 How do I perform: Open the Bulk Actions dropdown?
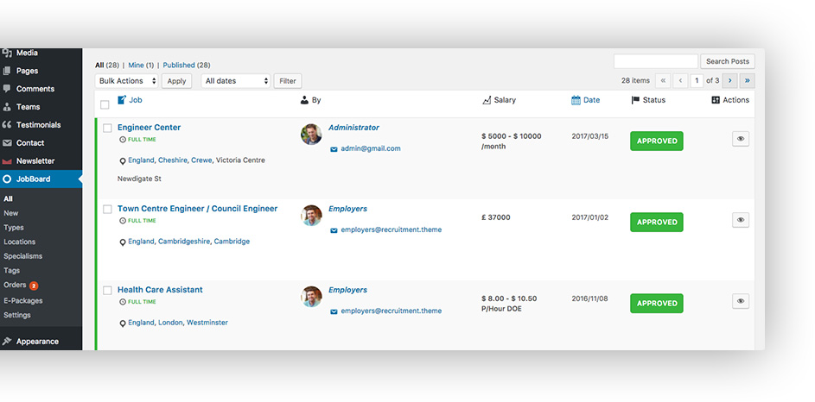pos(127,81)
